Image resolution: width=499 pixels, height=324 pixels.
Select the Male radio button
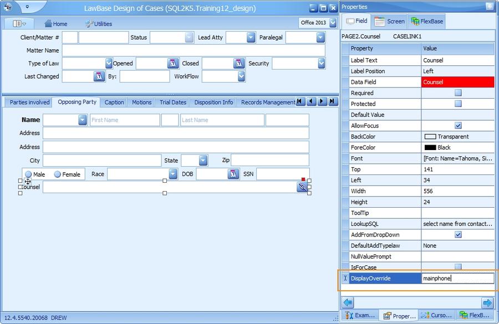pos(28,174)
